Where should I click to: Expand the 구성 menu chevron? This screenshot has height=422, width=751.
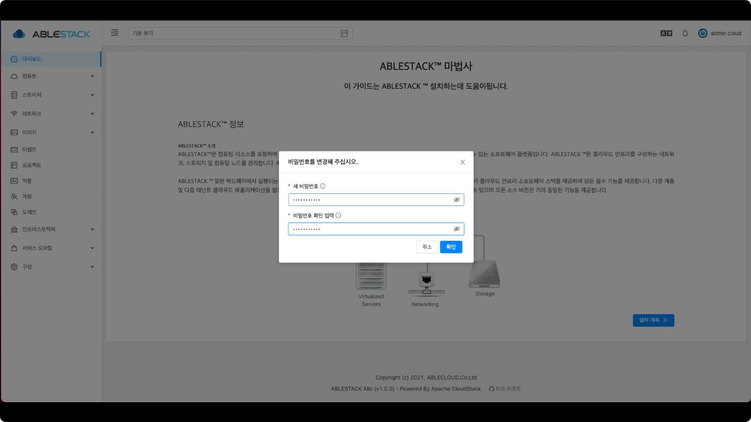click(x=92, y=267)
